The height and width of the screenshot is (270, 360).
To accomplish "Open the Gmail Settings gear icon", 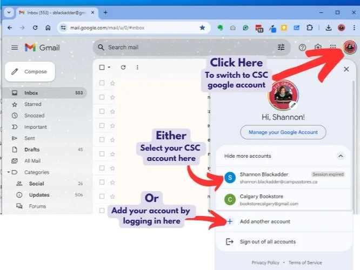I will click(318, 46).
